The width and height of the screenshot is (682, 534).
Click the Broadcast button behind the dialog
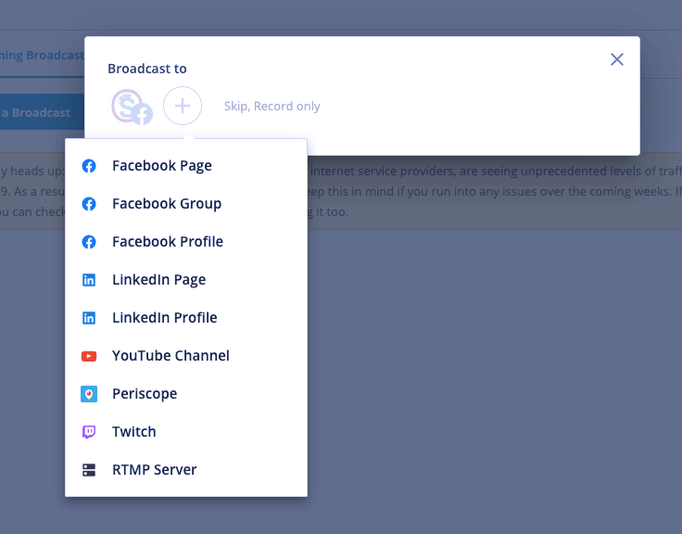coord(43,112)
